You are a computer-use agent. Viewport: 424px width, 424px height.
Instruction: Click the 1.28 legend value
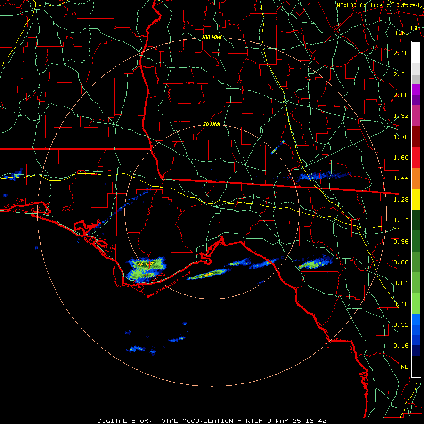click(401, 200)
